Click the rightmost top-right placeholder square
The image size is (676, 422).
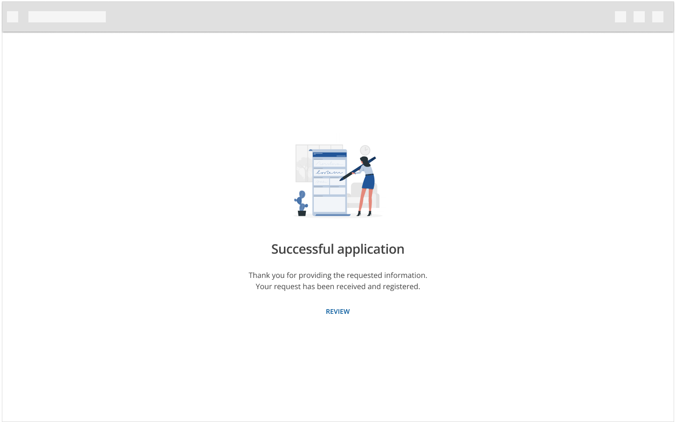point(658,17)
